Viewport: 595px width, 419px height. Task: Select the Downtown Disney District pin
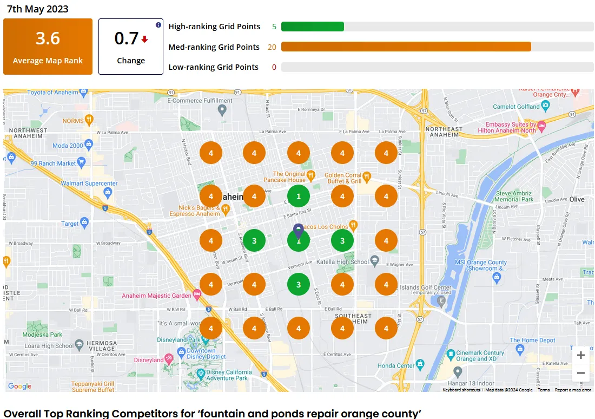tap(181, 352)
